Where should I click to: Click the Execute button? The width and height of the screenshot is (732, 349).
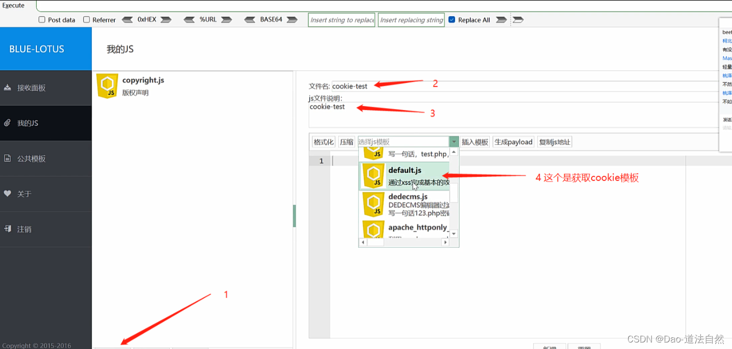[14, 5]
